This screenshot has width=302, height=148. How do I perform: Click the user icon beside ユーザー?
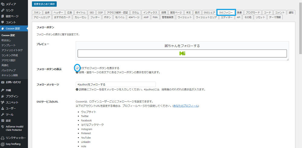[x=2, y=109]
